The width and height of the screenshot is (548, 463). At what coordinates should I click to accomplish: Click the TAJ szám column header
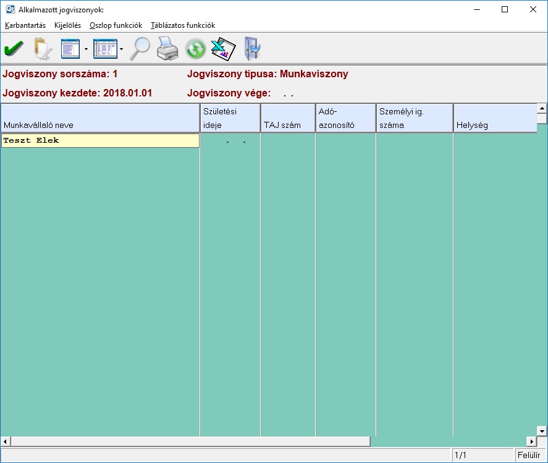click(x=287, y=118)
